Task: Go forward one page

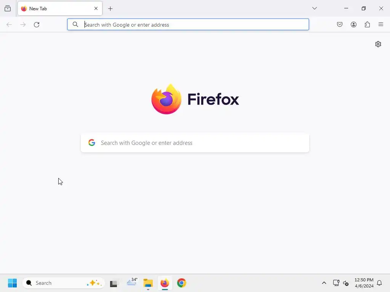Action: point(23,25)
